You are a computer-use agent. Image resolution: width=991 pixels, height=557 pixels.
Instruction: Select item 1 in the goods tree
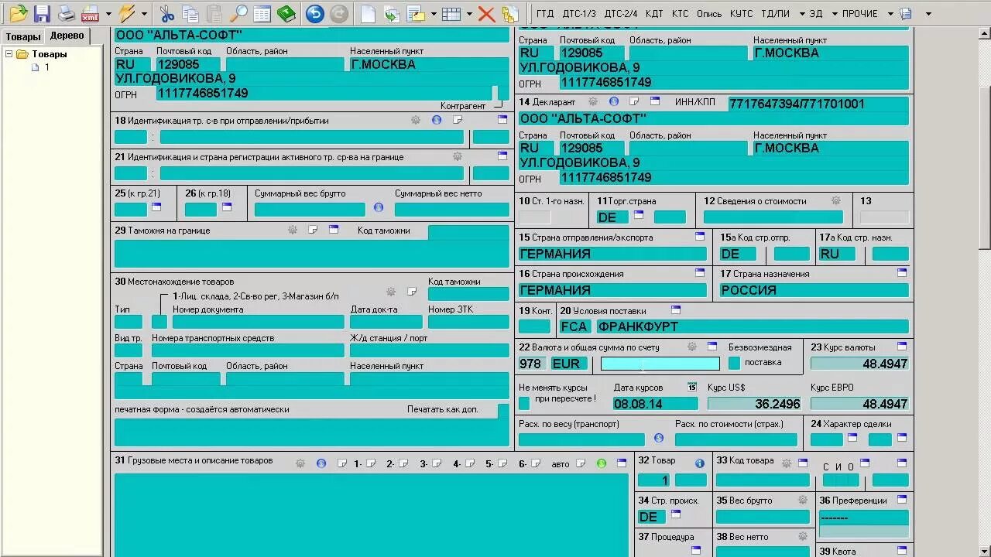tap(46, 67)
